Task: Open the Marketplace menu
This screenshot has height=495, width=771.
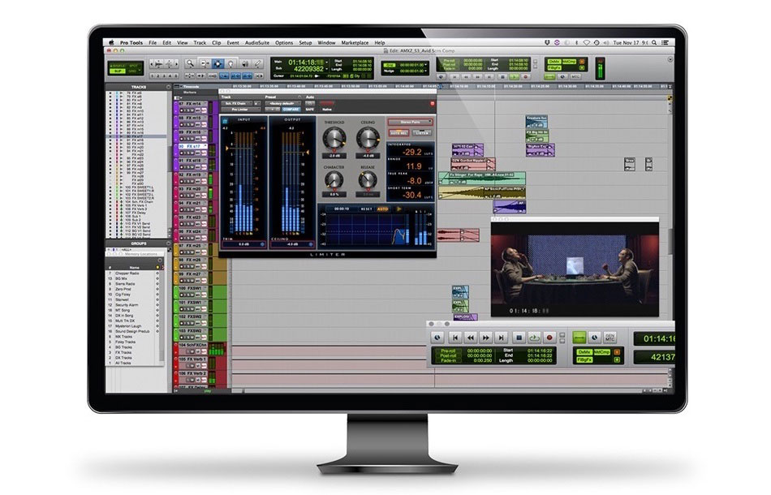Action: pos(354,42)
